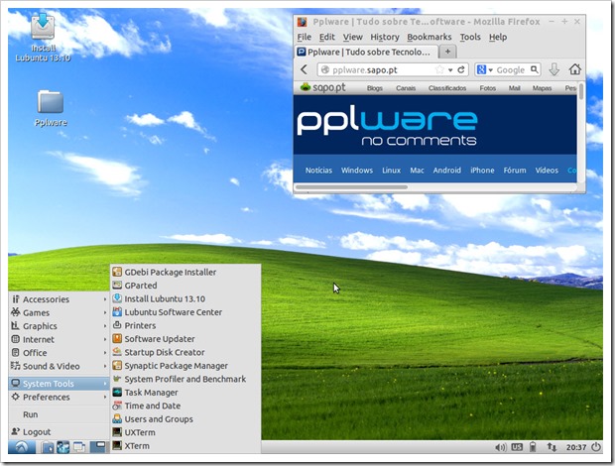
Task: Click the Linux site link
Action: (391, 171)
